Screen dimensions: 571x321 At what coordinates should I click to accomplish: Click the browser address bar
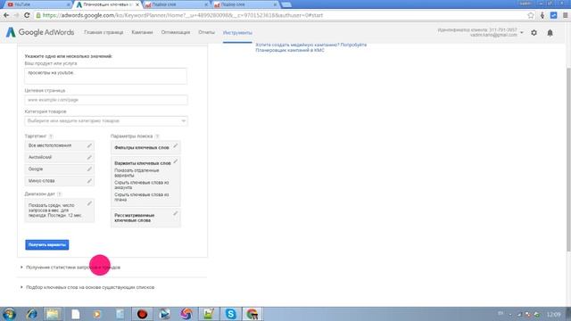pos(280,15)
